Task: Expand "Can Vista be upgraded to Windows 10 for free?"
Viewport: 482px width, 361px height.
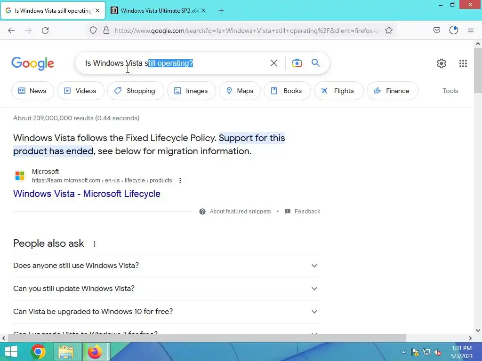Action: coord(167,312)
